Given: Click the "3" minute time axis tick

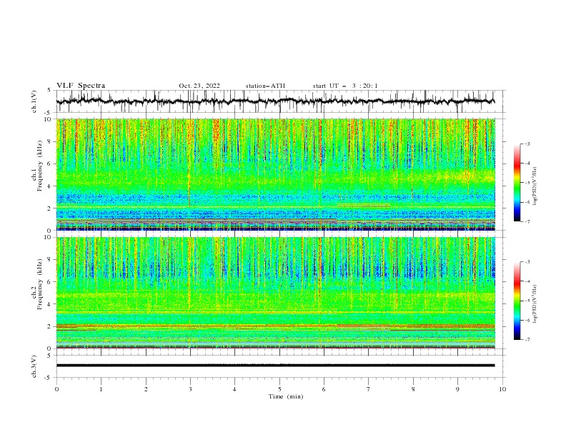Looking at the screenshot, I should (x=190, y=389).
